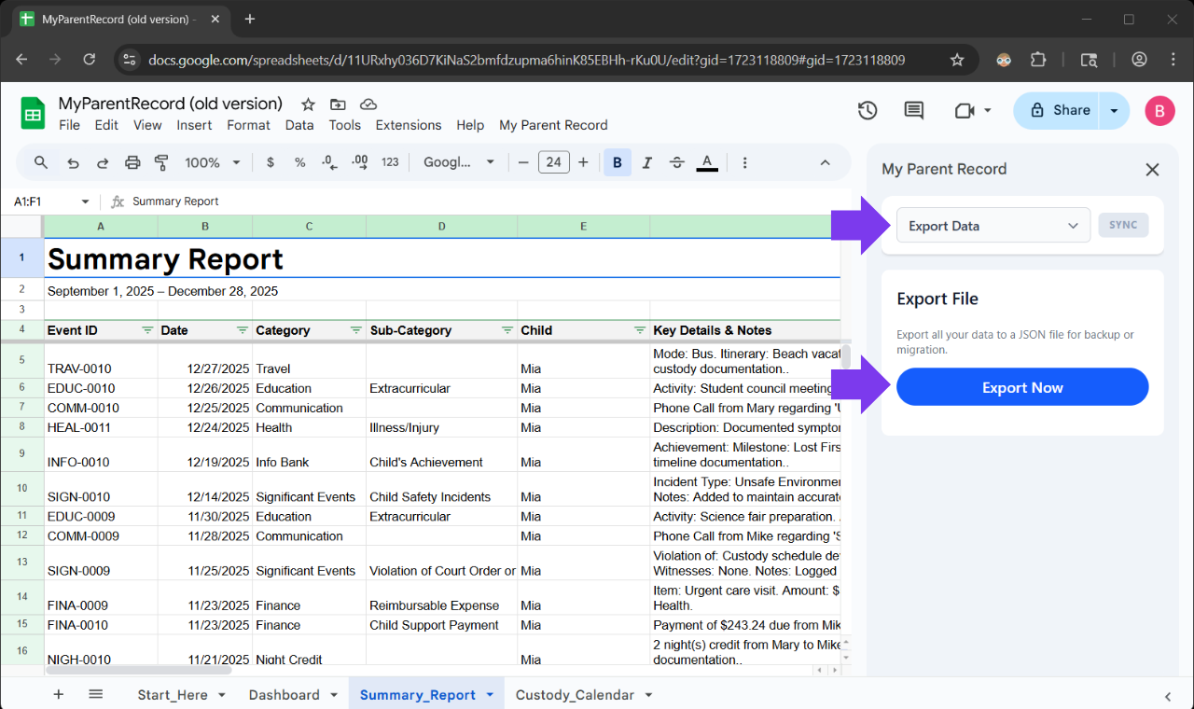Add a new sheet with plus
This screenshot has width=1194, height=709.
click(58, 694)
